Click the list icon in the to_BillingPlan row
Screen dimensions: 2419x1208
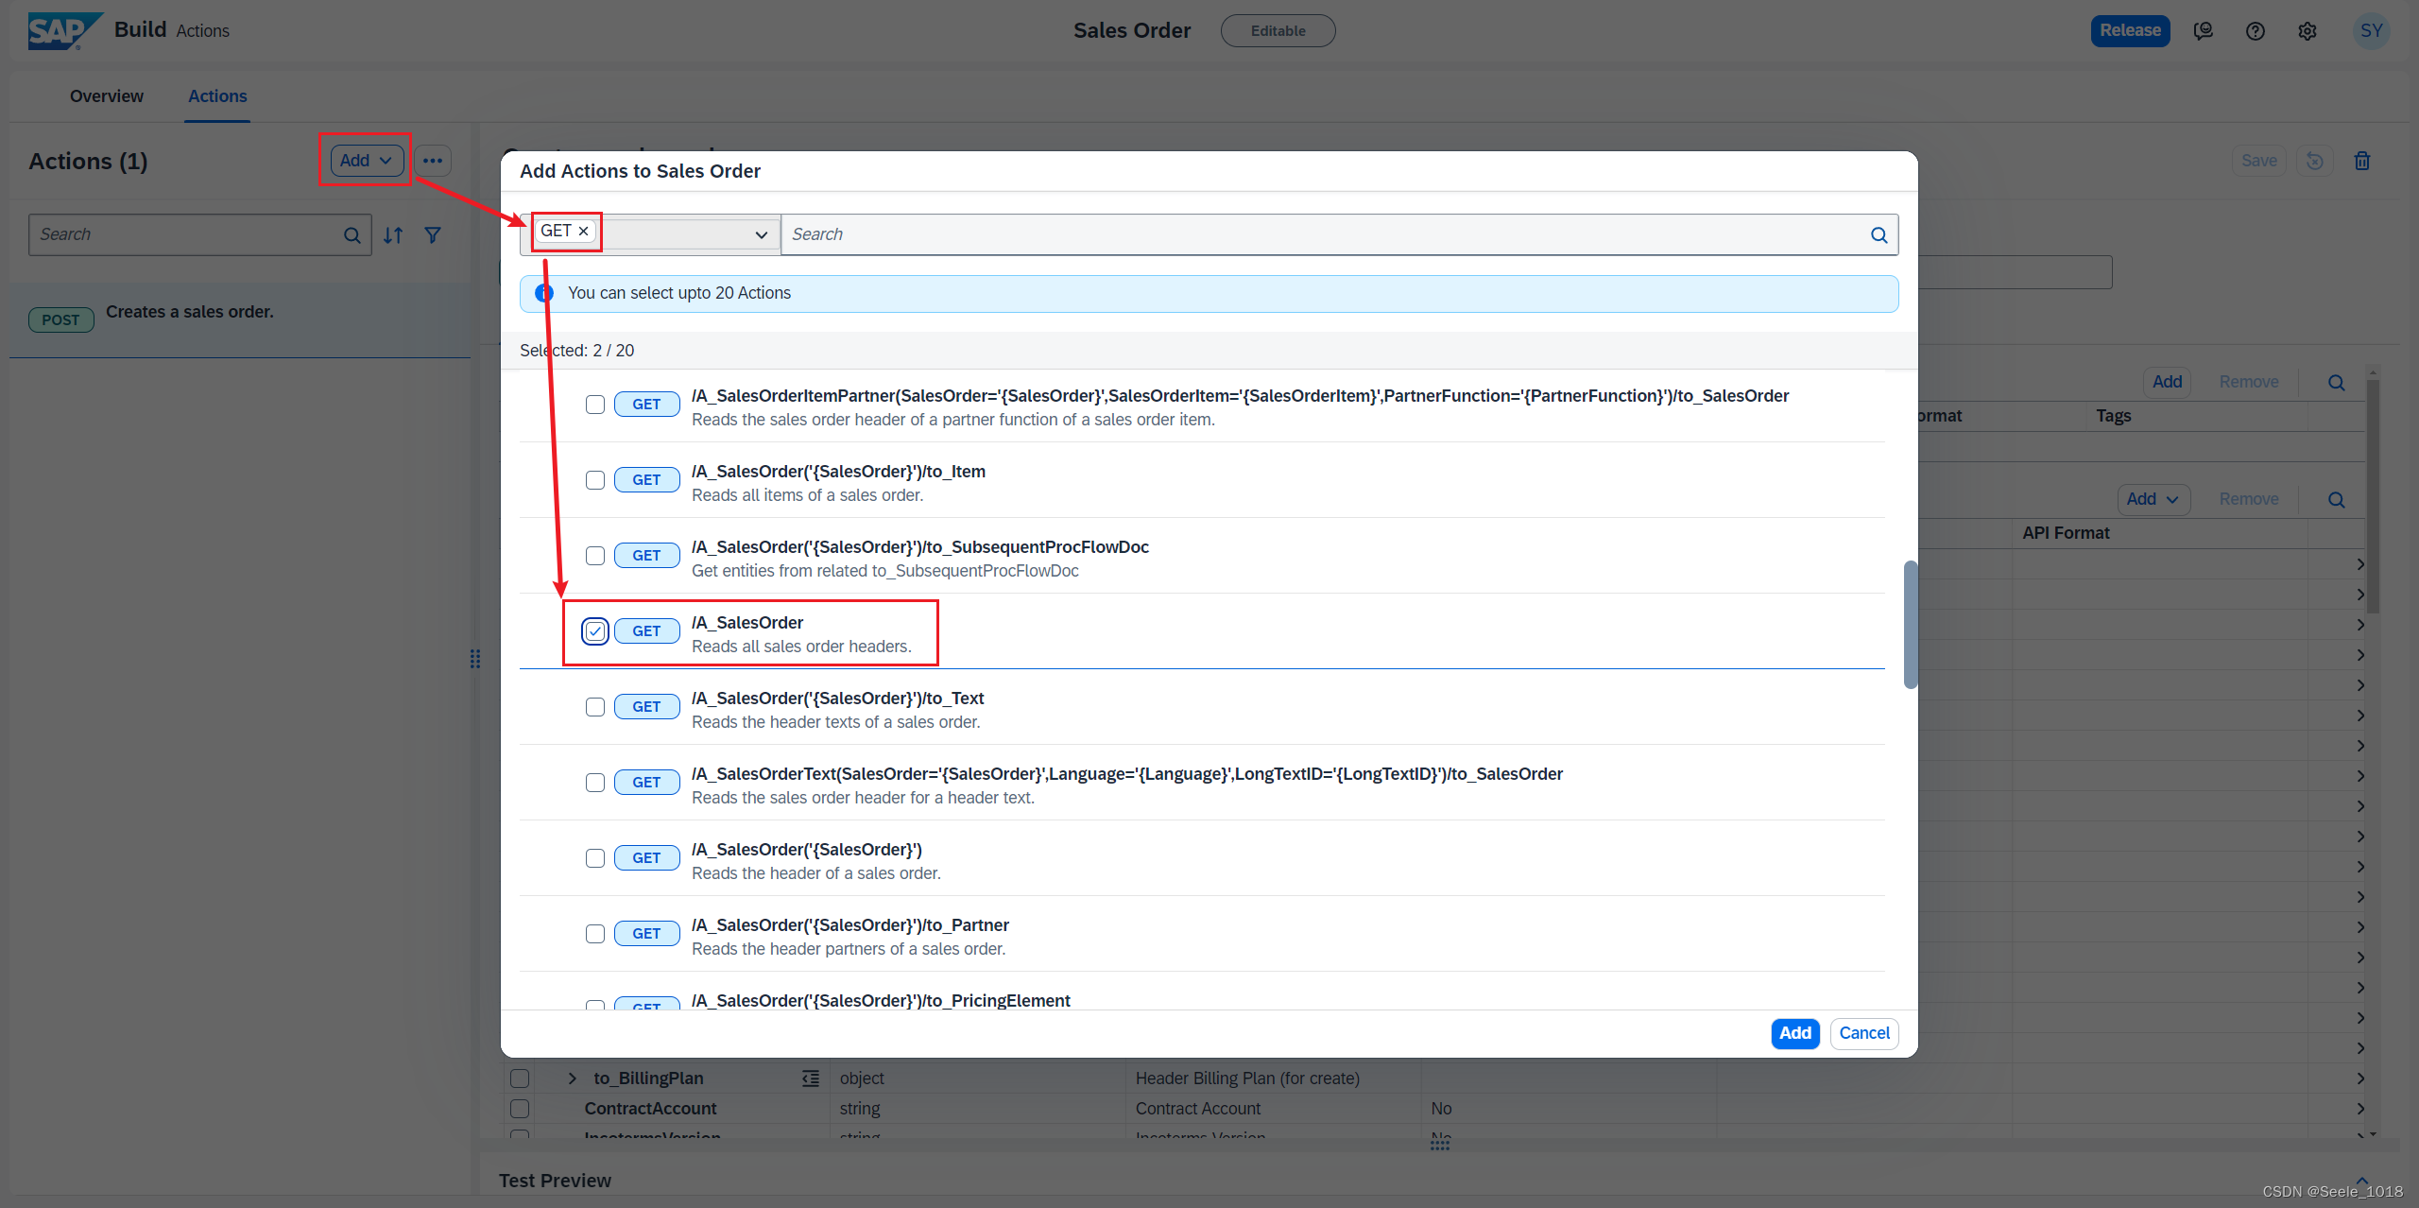[811, 1079]
